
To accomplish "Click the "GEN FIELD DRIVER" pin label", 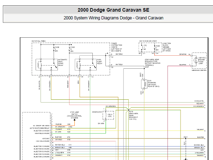I will point(42,134).
